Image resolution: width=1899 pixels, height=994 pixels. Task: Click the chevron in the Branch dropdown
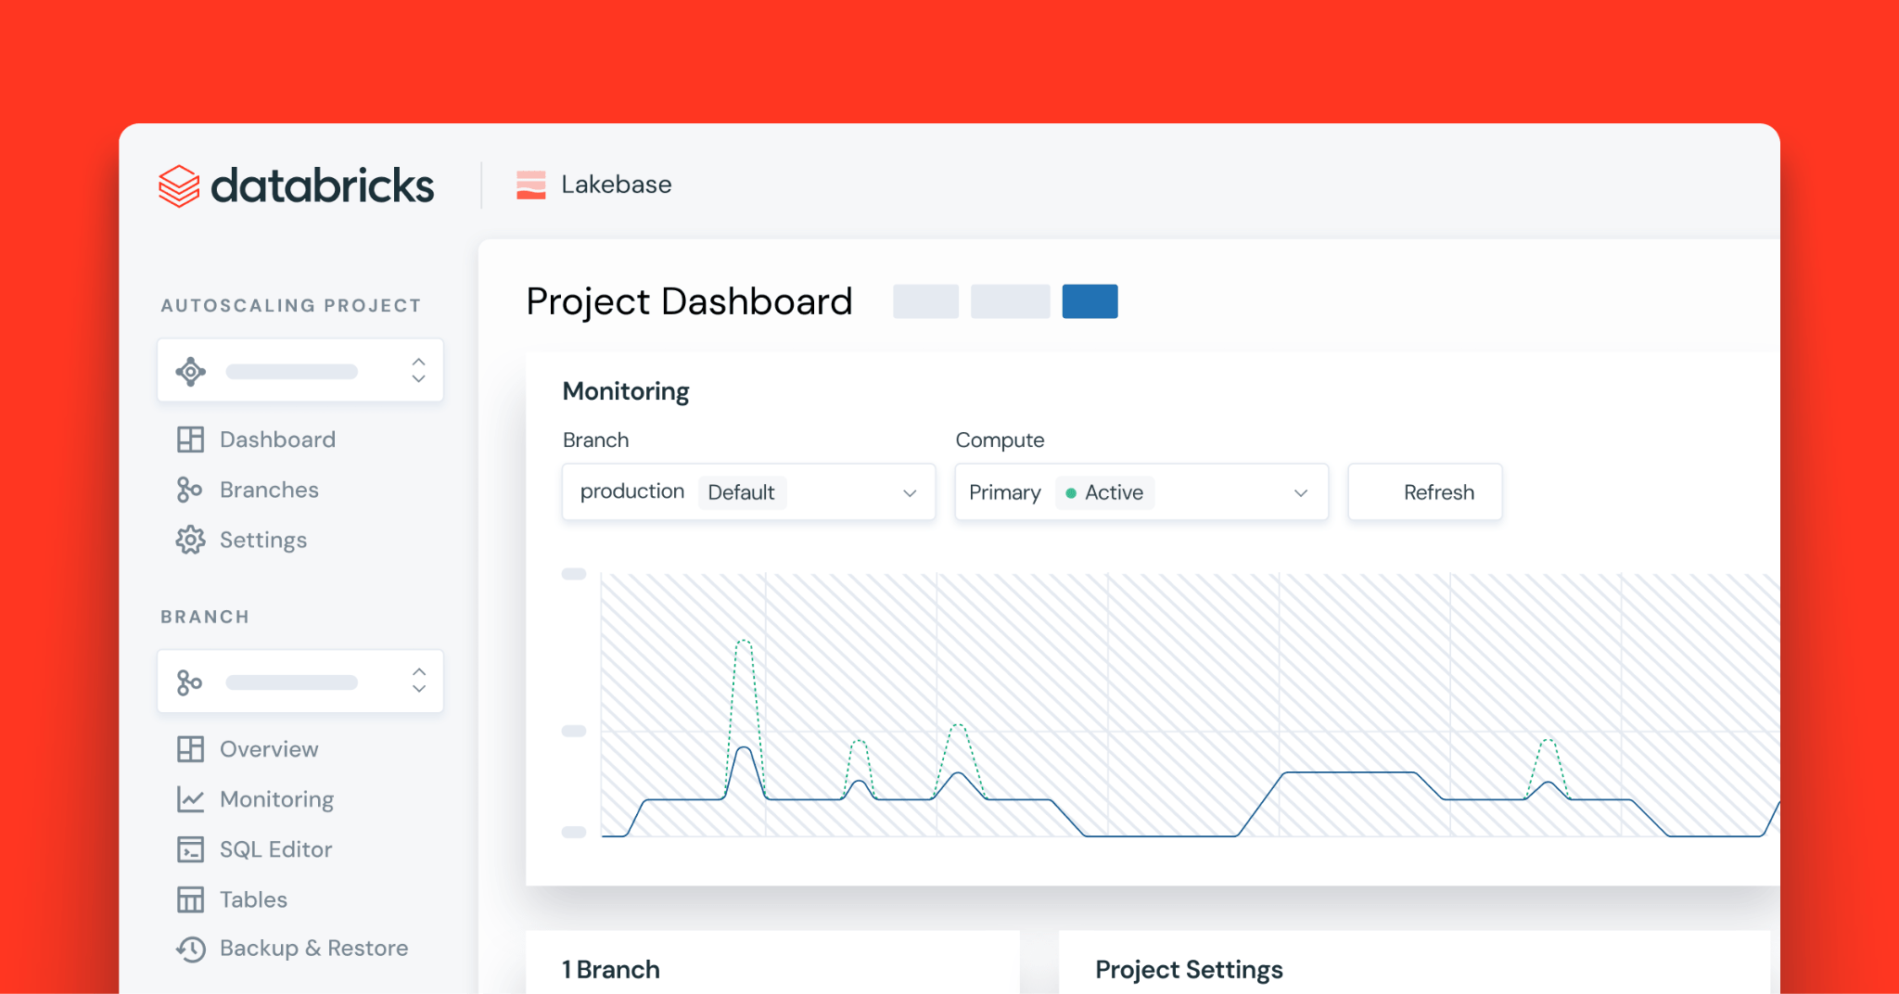[x=910, y=493]
